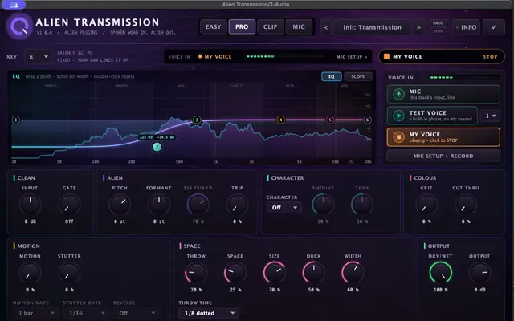Open the INFO panel
514x321 pixels.
(x=466, y=27)
